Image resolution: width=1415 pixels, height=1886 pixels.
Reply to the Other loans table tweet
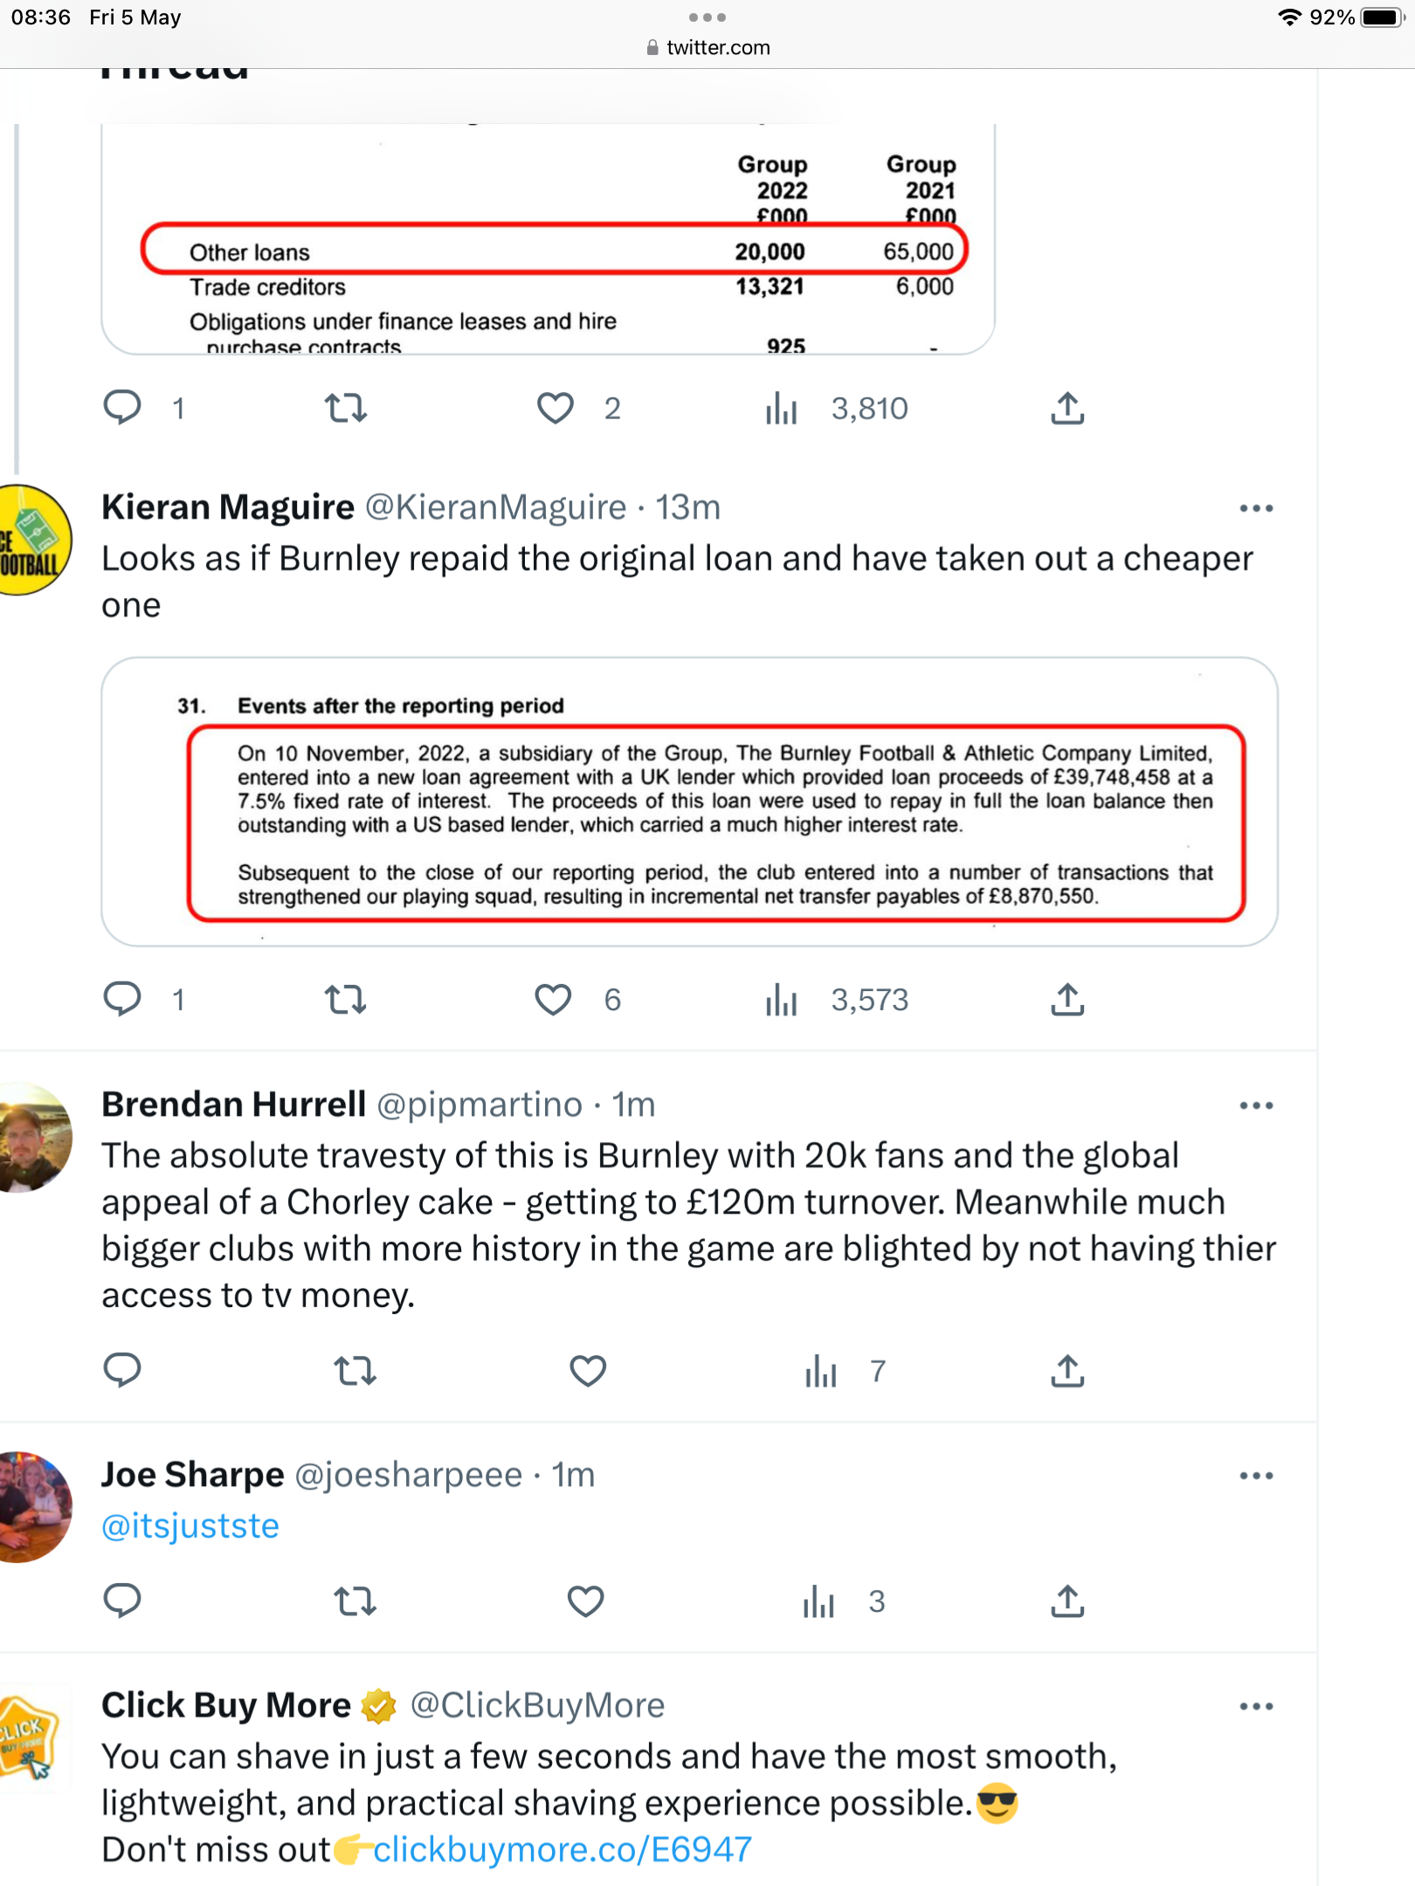[122, 409]
